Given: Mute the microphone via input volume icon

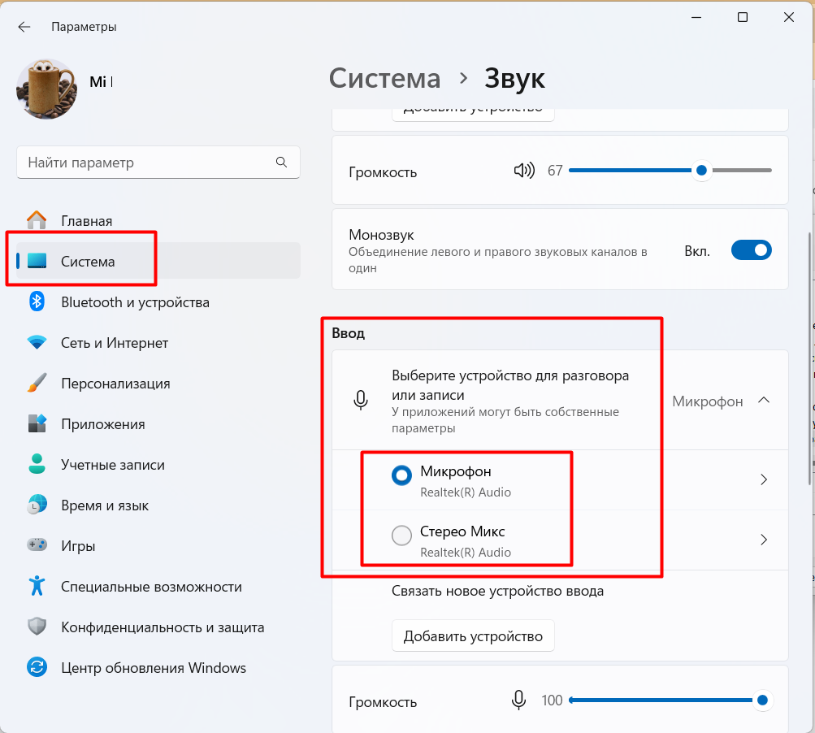Looking at the screenshot, I should tap(519, 700).
